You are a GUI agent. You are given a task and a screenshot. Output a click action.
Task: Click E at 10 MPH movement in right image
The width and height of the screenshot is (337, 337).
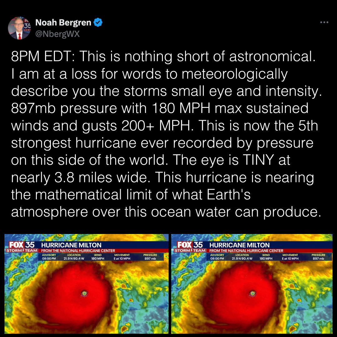[290, 259]
